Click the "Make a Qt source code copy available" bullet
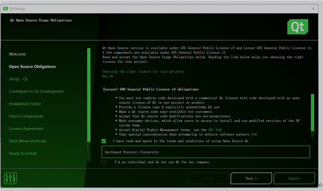323x191 pixels. coord(165,112)
